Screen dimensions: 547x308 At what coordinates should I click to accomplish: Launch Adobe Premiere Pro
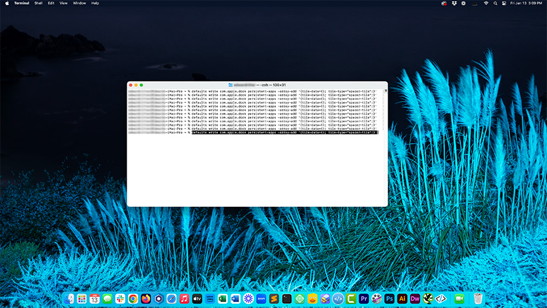click(x=363, y=298)
